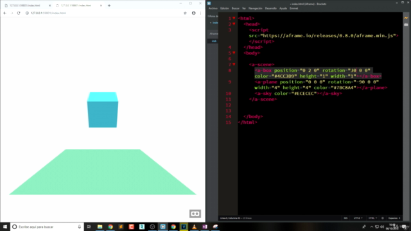The width and height of the screenshot is (411, 231).
Task: Enter VR mode with the goggles button
Action: coord(195,214)
